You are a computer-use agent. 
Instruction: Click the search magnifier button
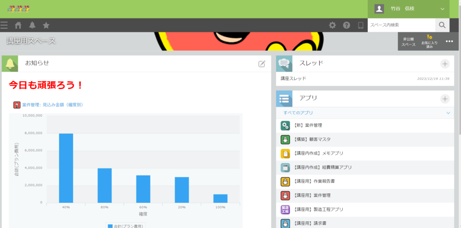tap(442, 25)
